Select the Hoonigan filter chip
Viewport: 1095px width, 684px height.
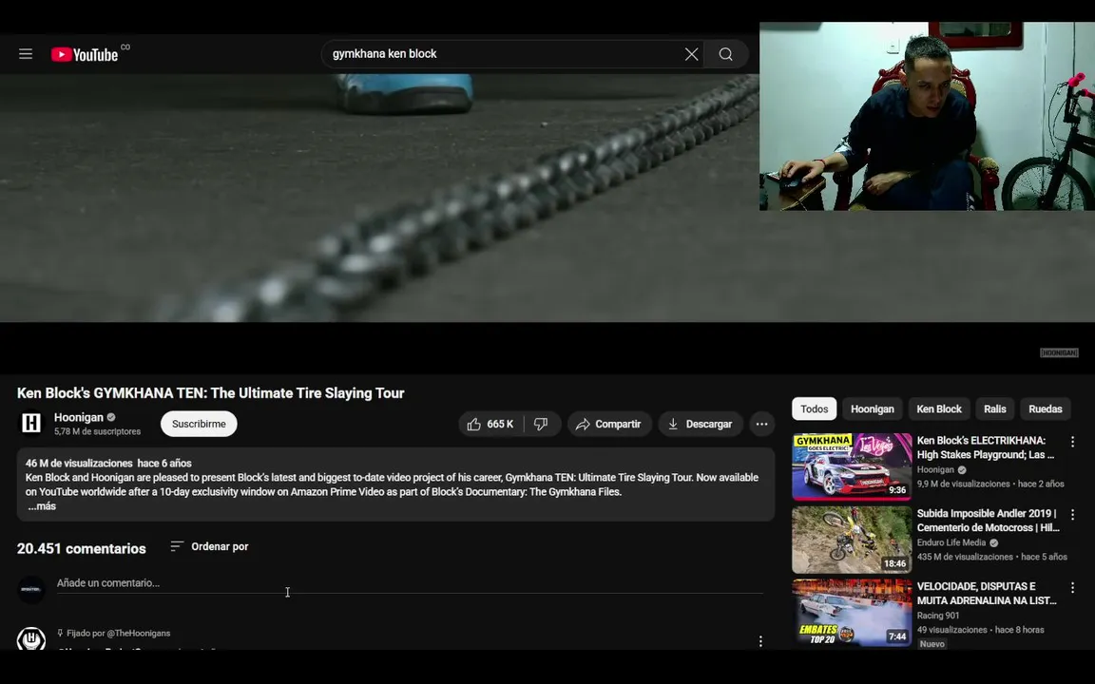click(x=873, y=409)
